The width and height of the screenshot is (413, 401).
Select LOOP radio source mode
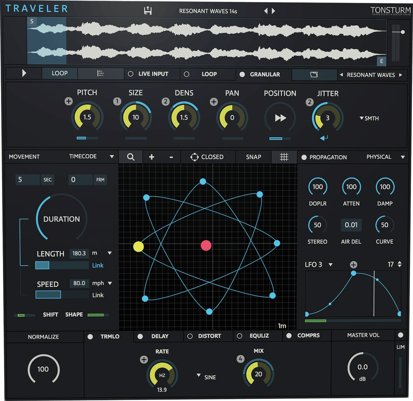click(x=186, y=74)
